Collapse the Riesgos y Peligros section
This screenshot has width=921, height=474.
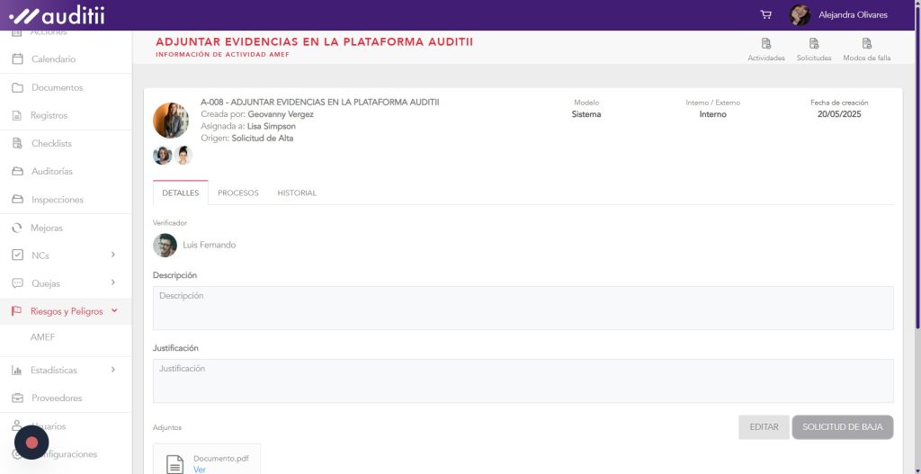[x=114, y=311]
